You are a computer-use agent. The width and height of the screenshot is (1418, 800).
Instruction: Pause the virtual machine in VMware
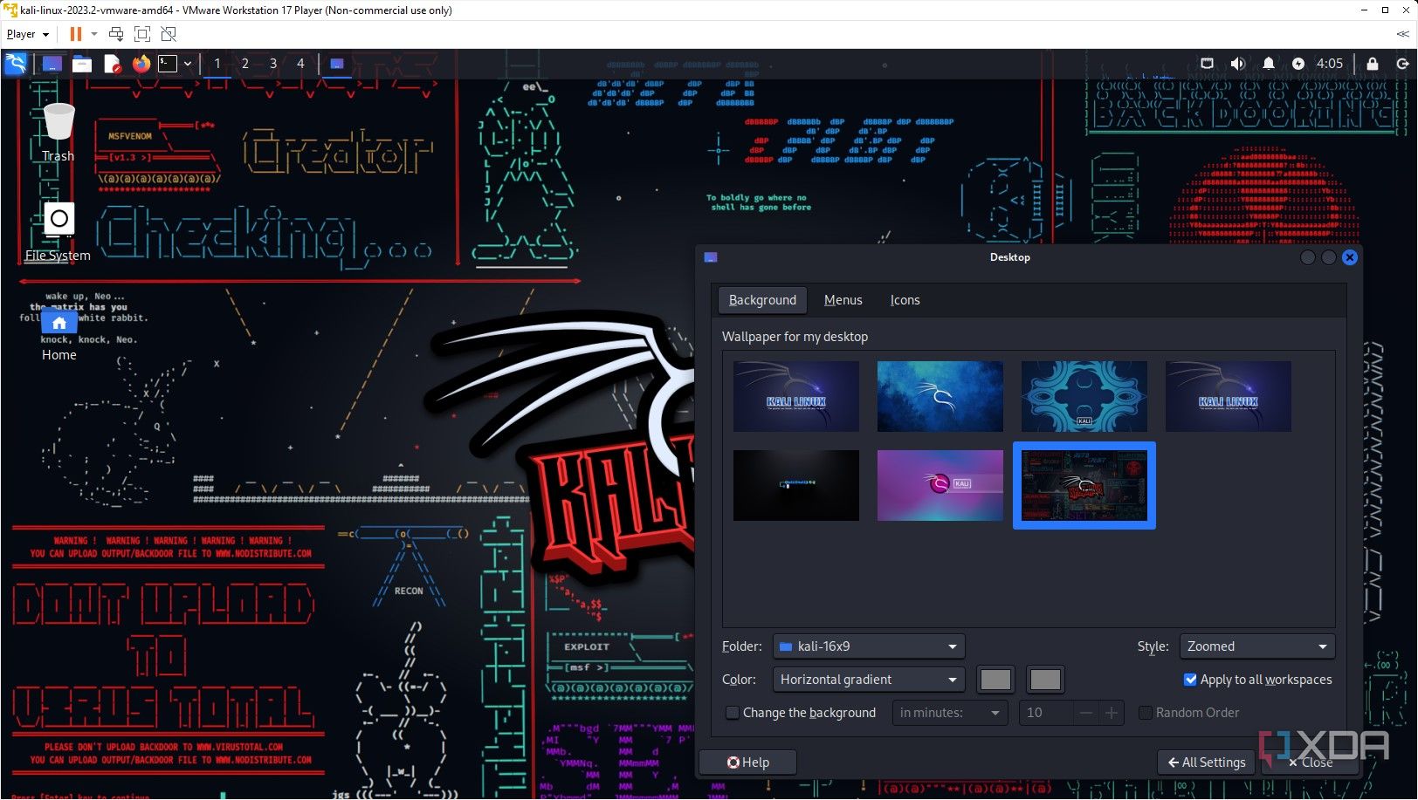click(76, 34)
